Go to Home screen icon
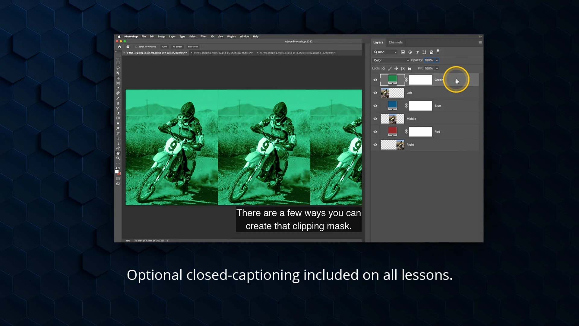The image size is (579, 326). 119,47
